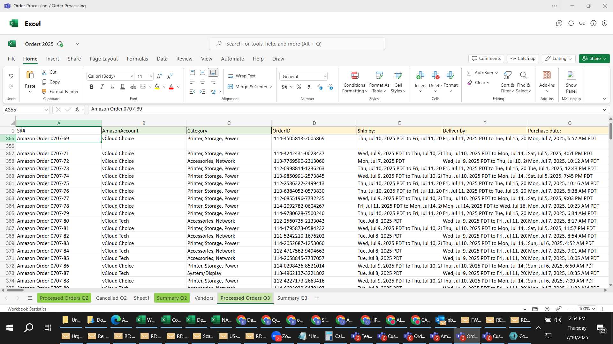Click the search for tools box
Image resolution: width=613 pixels, height=344 pixels.
[x=297, y=44]
